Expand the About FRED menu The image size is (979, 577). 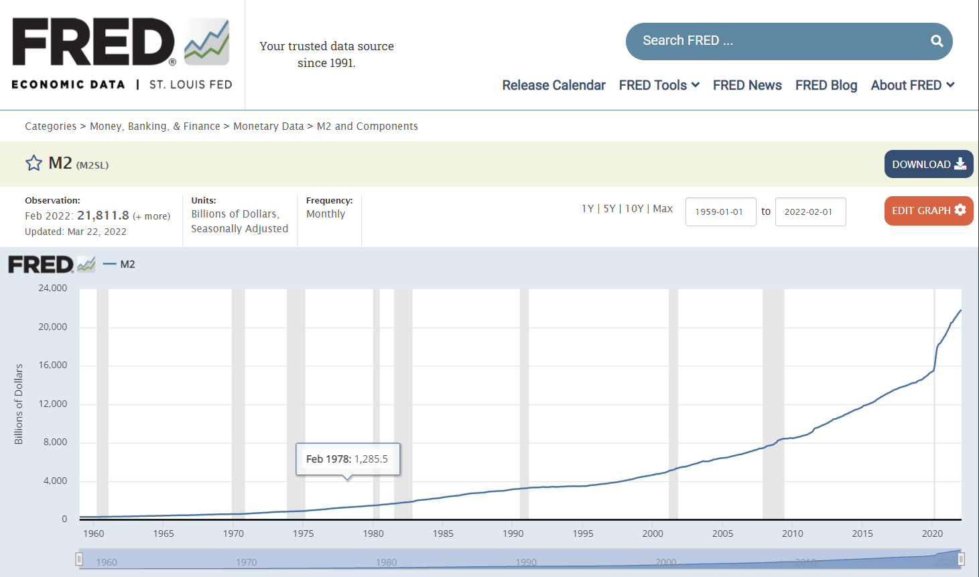click(913, 85)
